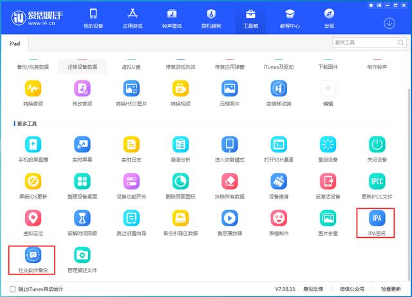Open 表情制作 emoji maker

[x=279, y=218]
